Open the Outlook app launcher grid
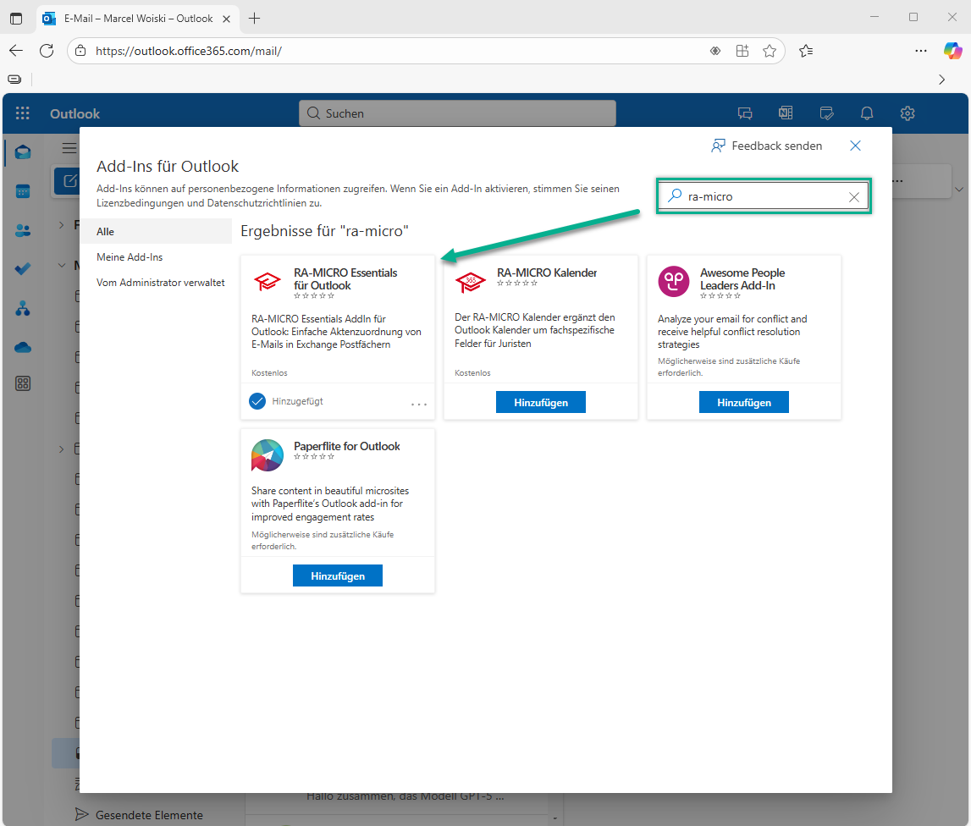 (x=23, y=113)
